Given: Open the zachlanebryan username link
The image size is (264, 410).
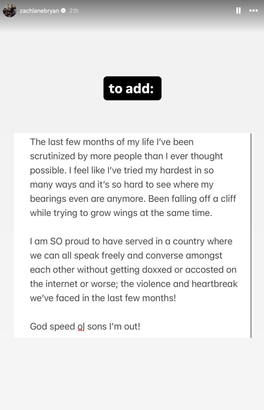Looking at the screenshot, I should pyautogui.click(x=39, y=11).
